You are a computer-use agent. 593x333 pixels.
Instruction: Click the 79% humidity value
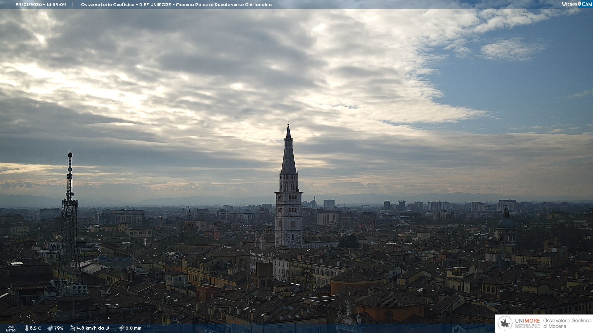(x=59, y=328)
